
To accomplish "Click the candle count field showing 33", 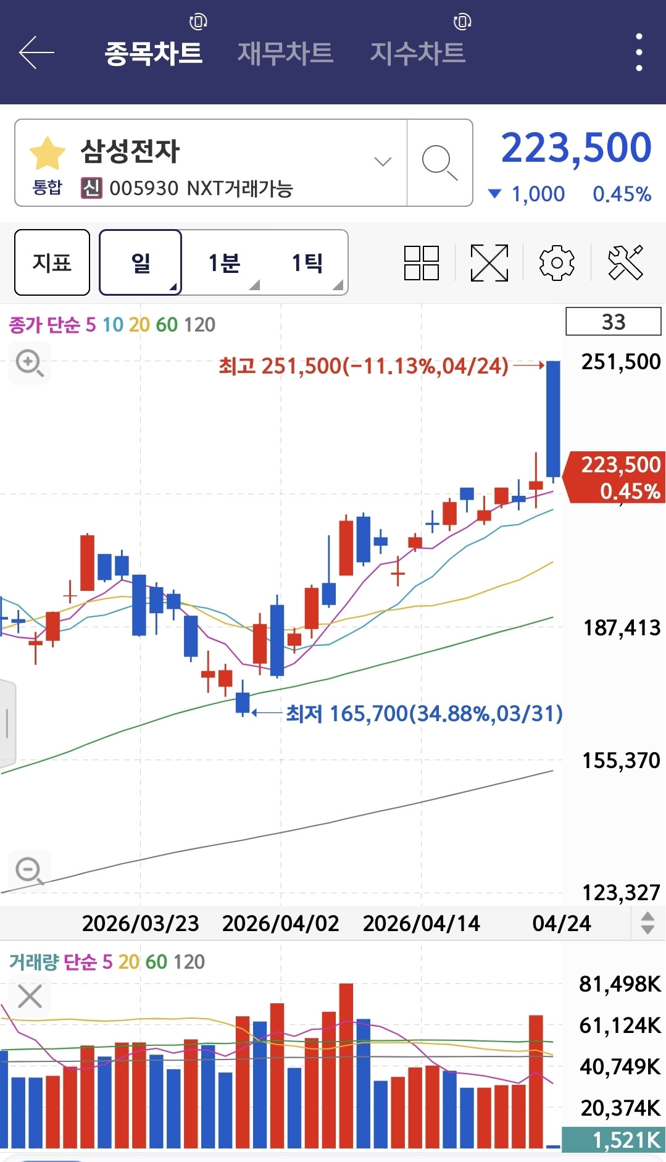I will pyautogui.click(x=613, y=322).
